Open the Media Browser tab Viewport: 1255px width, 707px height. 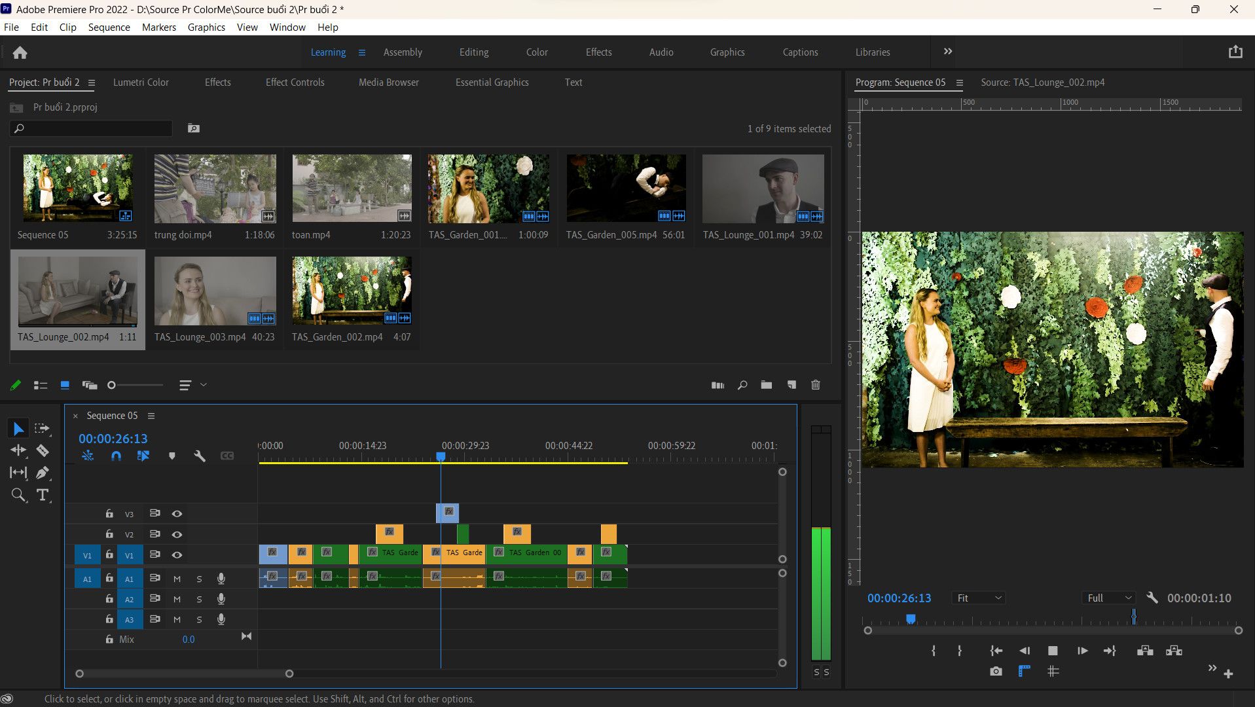coord(389,82)
